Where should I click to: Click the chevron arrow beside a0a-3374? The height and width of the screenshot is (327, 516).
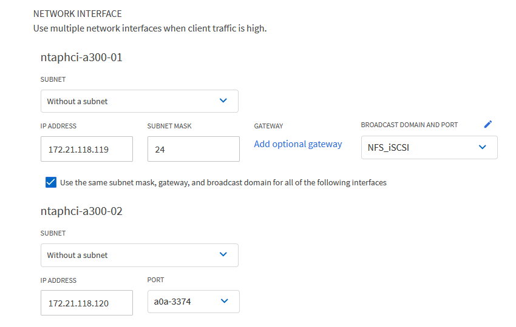click(225, 301)
